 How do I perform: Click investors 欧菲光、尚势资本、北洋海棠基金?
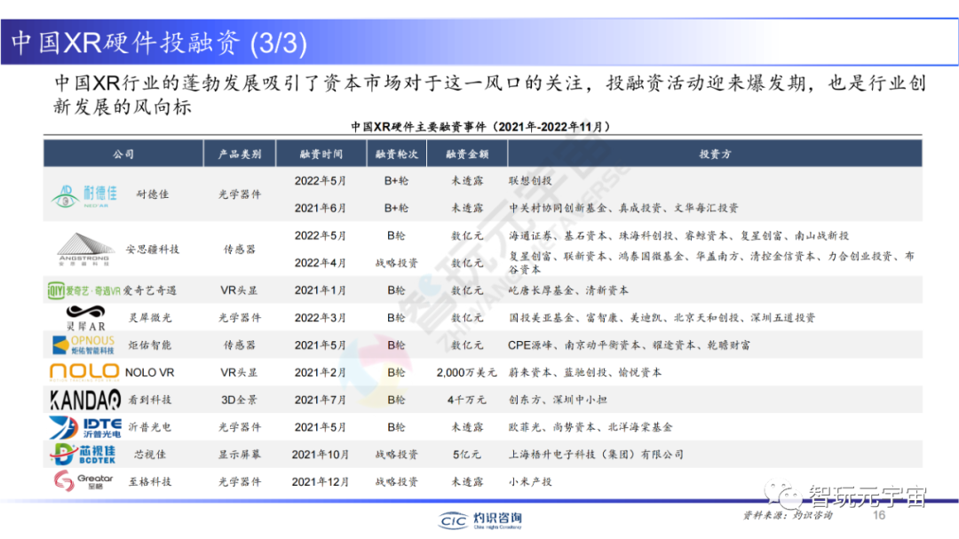coord(590,427)
